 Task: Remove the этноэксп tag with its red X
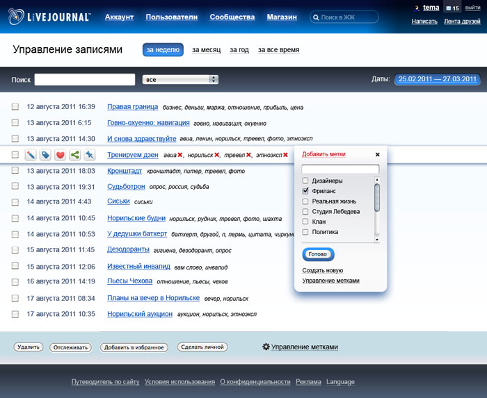point(285,155)
